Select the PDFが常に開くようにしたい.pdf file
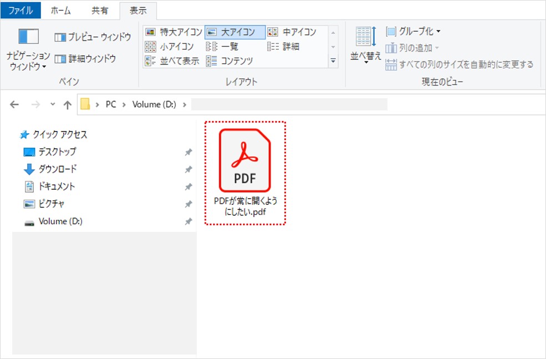The height and width of the screenshot is (359, 546). (245, 173)
